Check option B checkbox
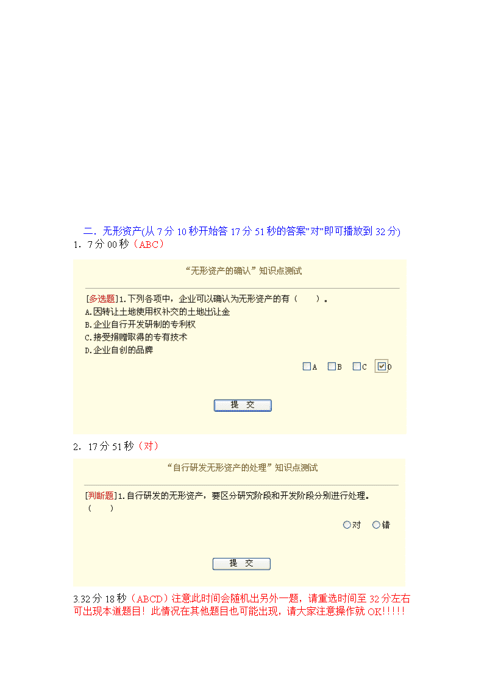Image resolution: width=484 pixels, height=684 pixels. coord(332,367)
